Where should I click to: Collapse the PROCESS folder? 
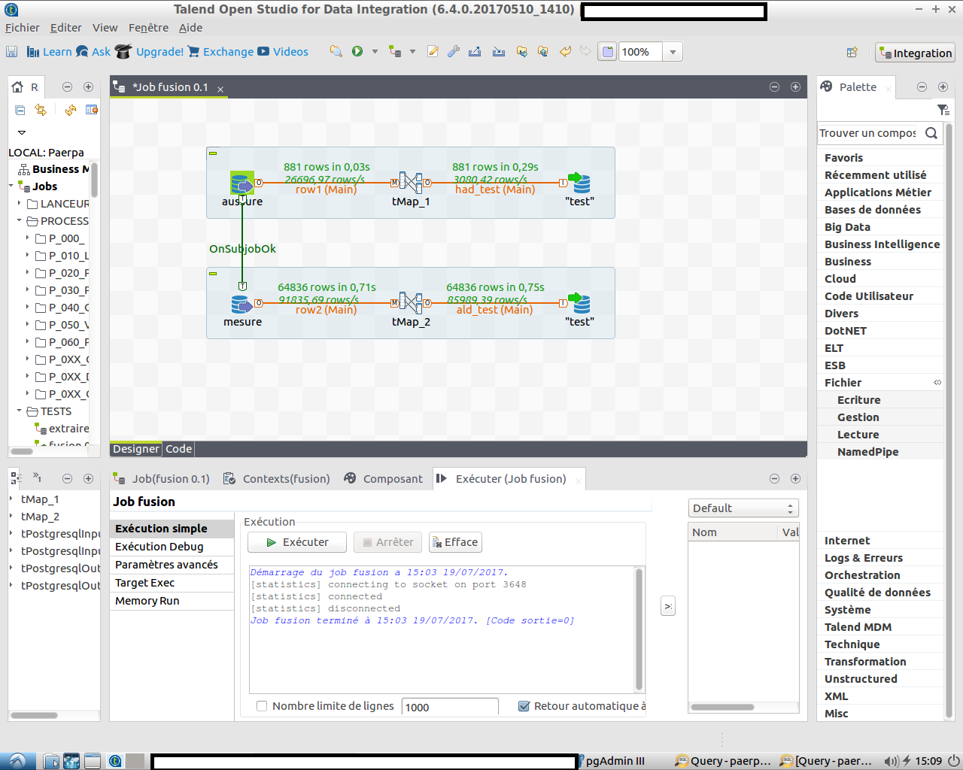tap(20, 220)
